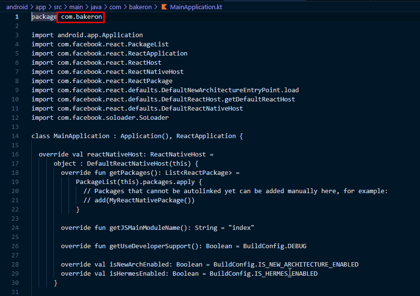Place cursor on highlighted com.bakeron package name
Image resolution: width=420 pixels, height=296 pixels.
click(x=81, y=17)
